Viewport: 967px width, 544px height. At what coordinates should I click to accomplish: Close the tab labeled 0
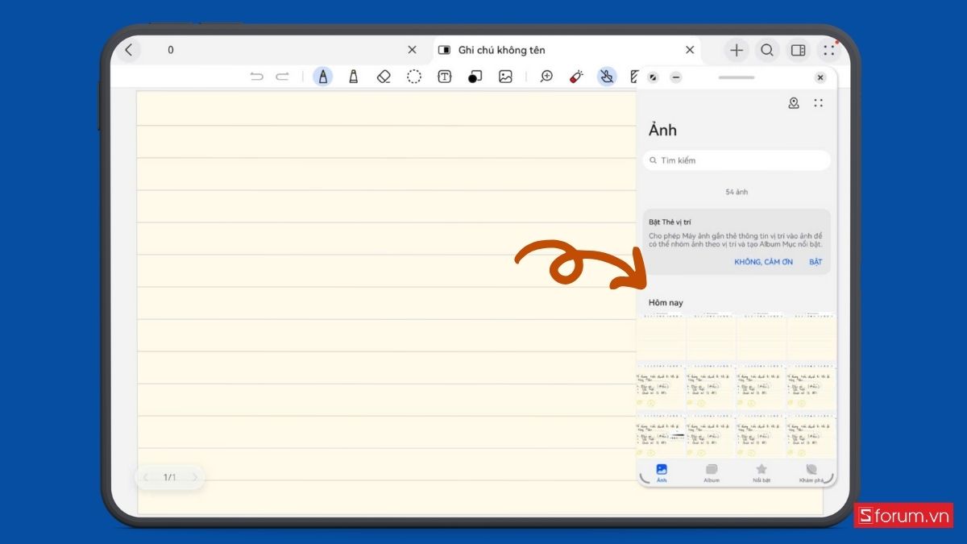pos(412,50)
